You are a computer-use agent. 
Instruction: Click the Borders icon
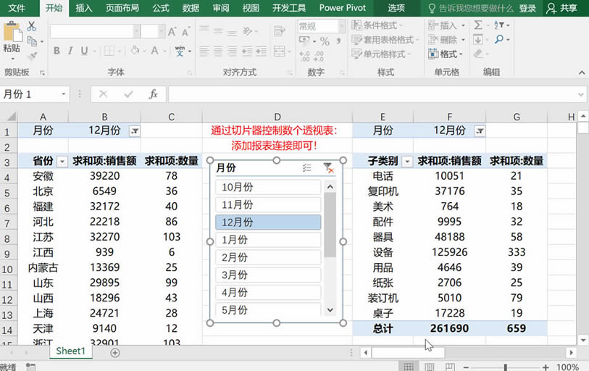pyautogui.click(x=109, y=51)
